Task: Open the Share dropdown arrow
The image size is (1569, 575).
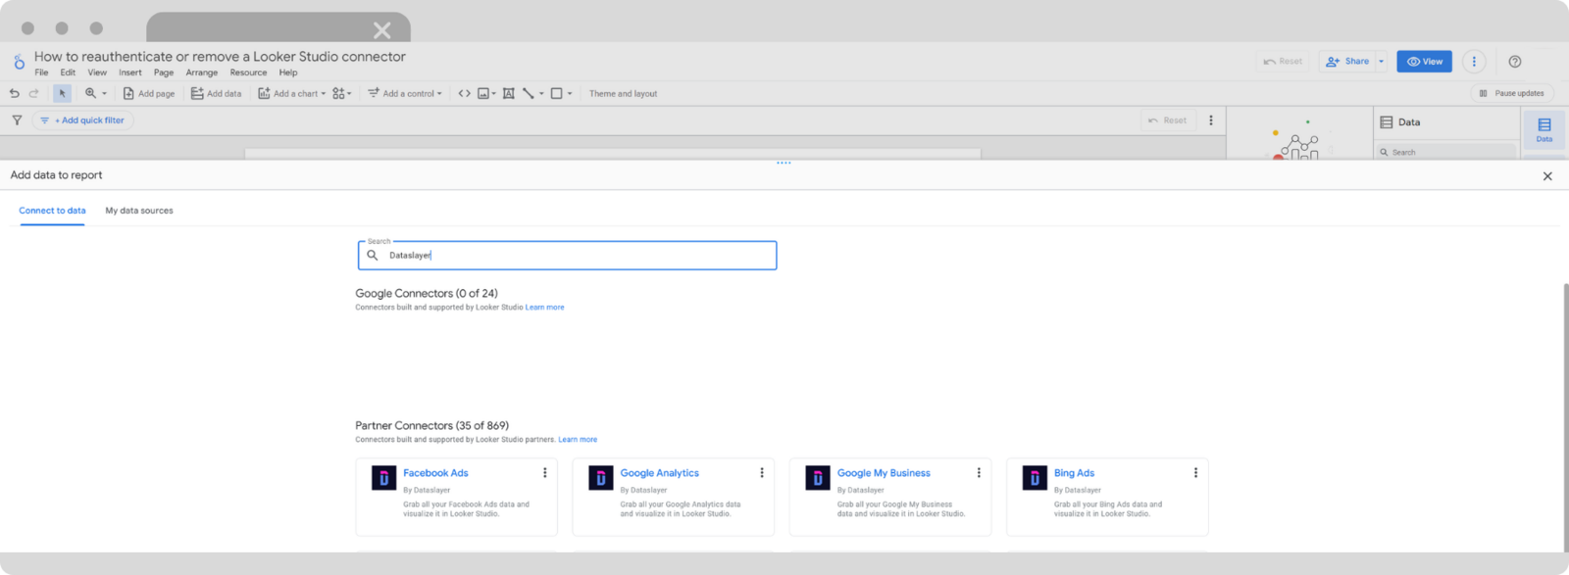Action: [x=1382, y=62]
